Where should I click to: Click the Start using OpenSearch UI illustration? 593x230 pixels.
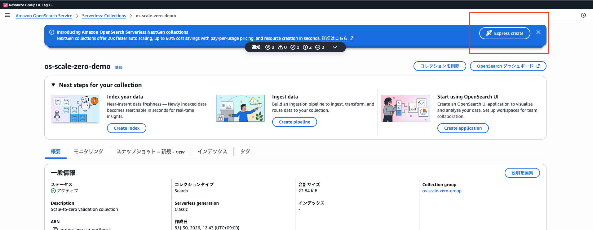coord(405,108)
